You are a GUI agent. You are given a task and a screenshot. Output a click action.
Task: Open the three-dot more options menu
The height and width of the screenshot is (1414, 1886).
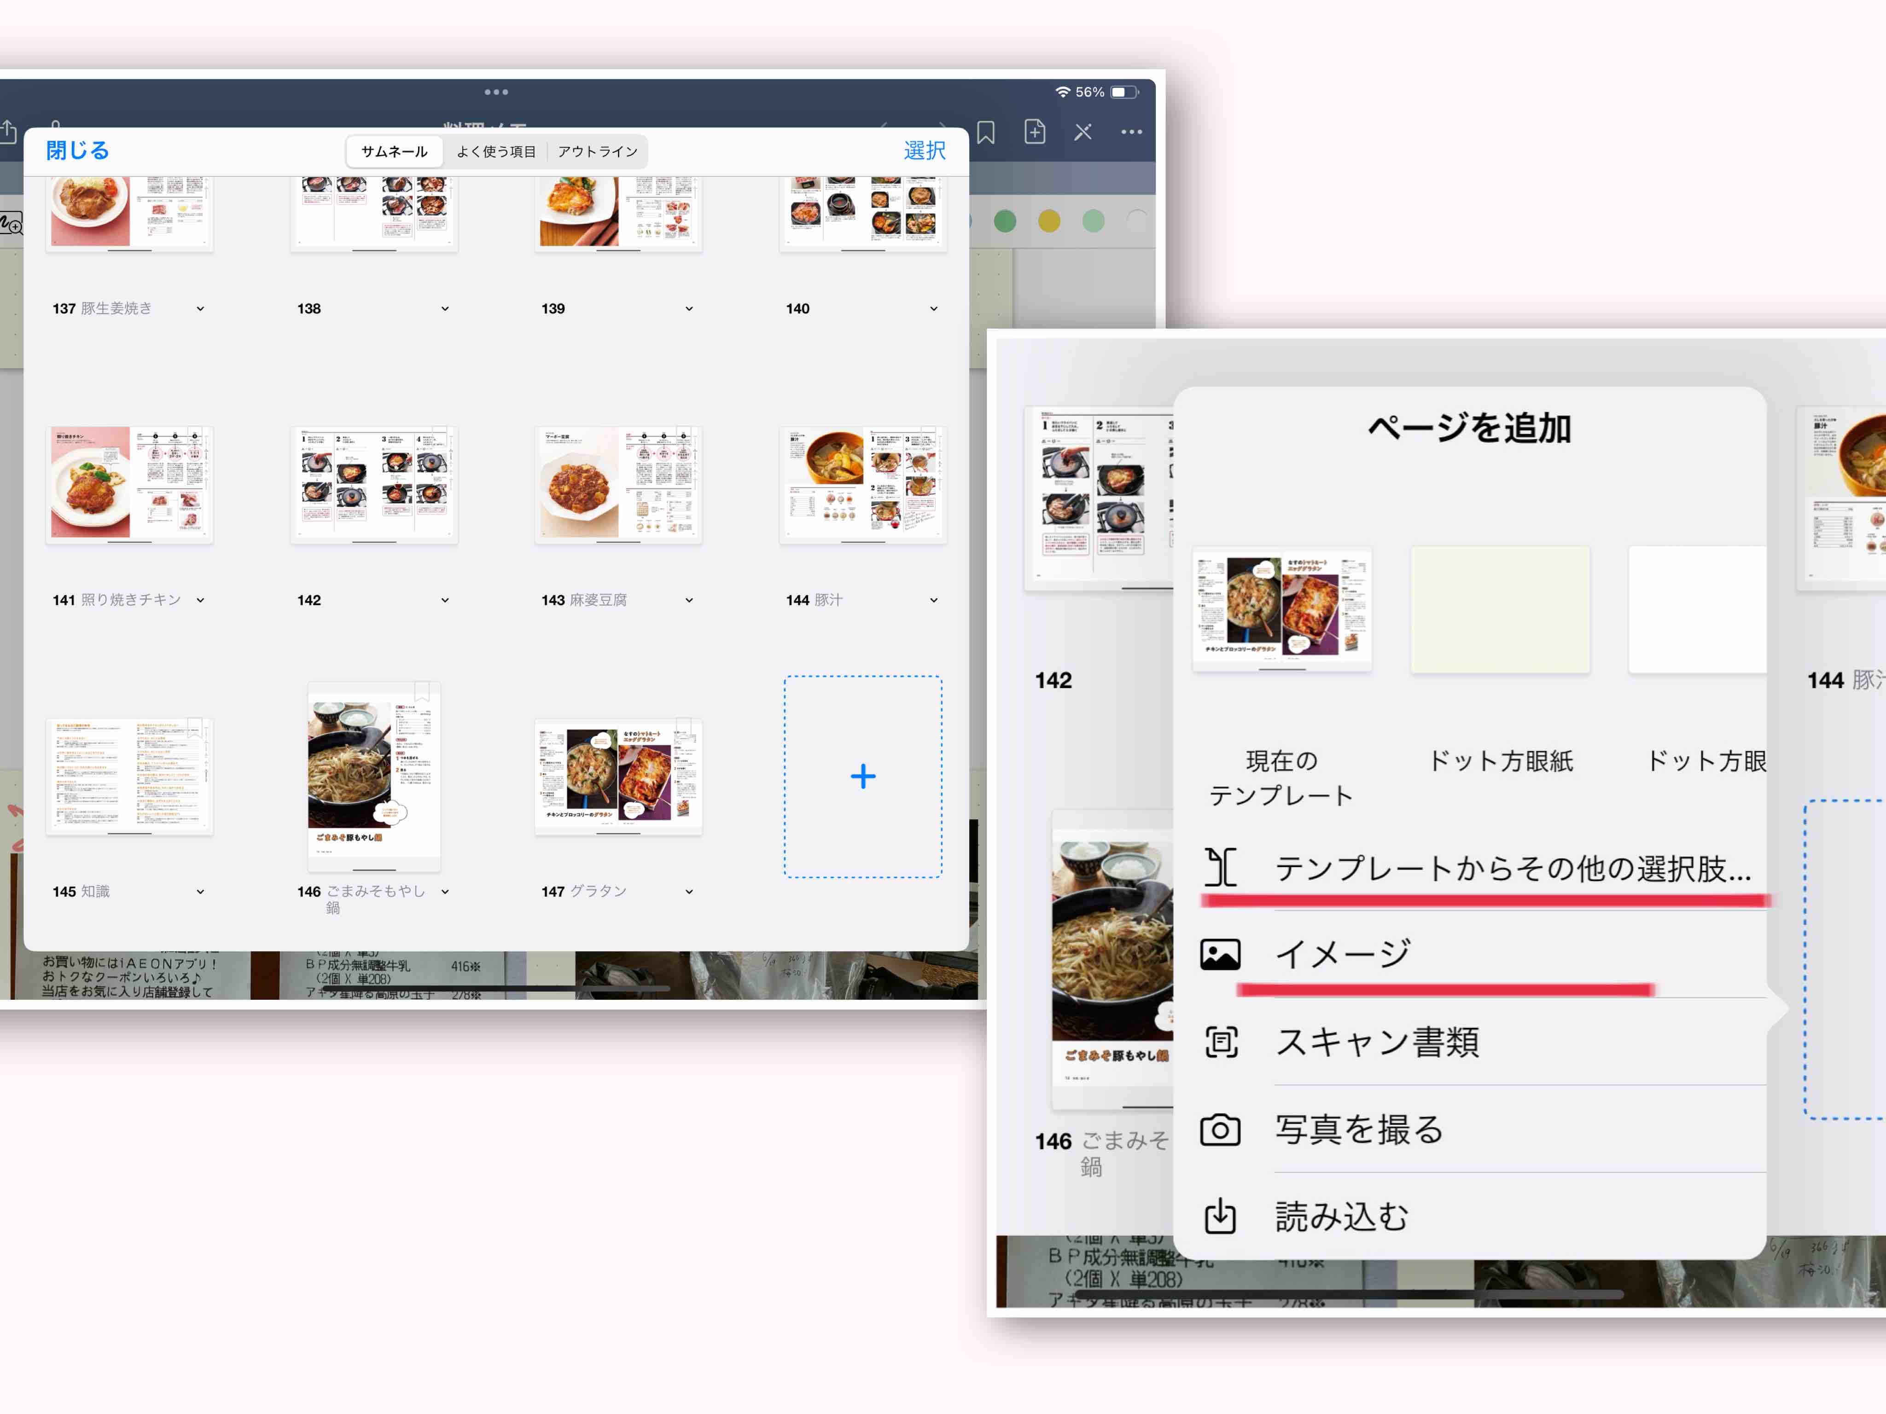(1131, 132)
